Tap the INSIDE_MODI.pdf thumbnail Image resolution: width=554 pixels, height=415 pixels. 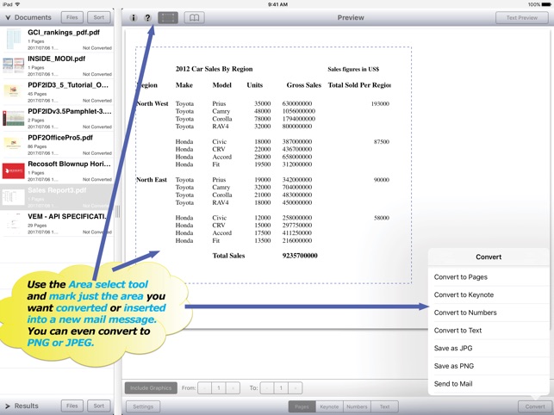point(14,65)
